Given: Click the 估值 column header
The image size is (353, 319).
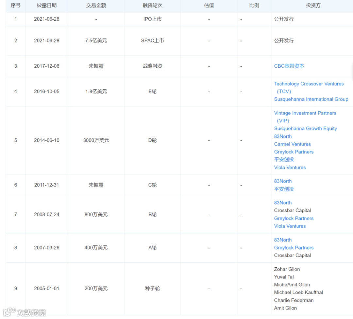Looking at the screenshot, I should pyautogui.click(x=209, y=6).
